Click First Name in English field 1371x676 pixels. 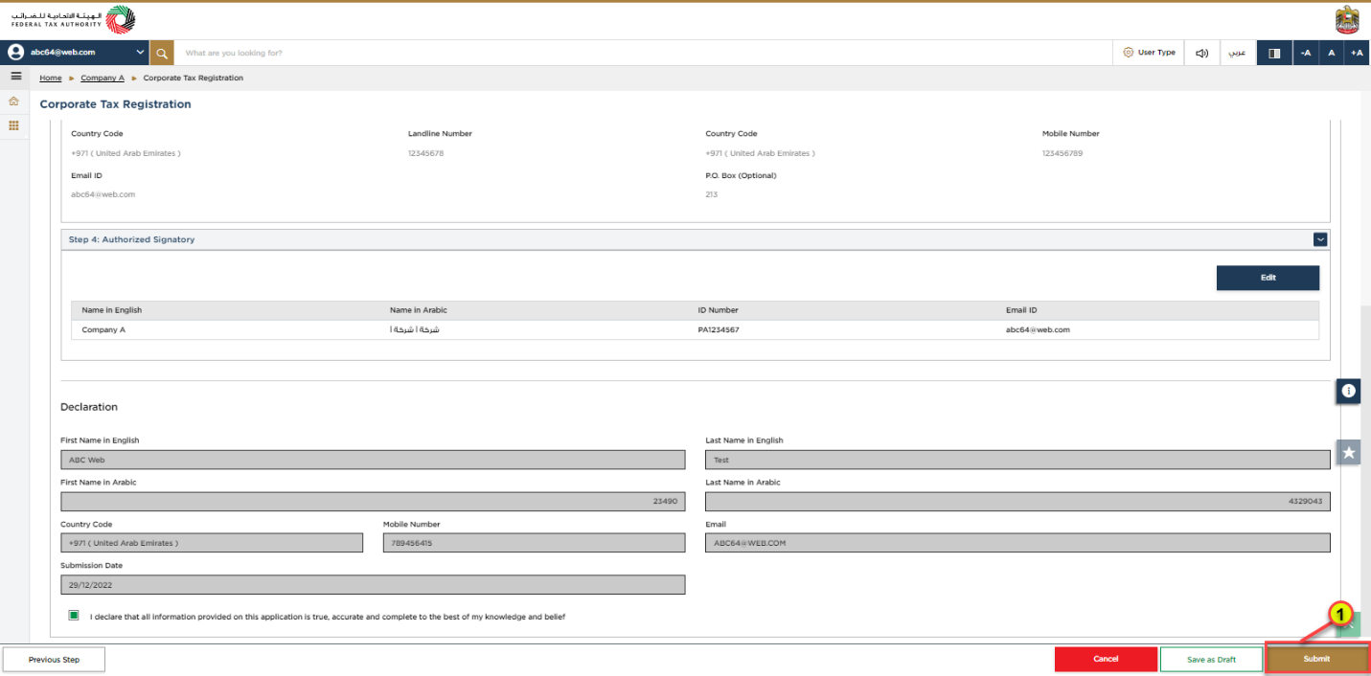click(373, 460)
